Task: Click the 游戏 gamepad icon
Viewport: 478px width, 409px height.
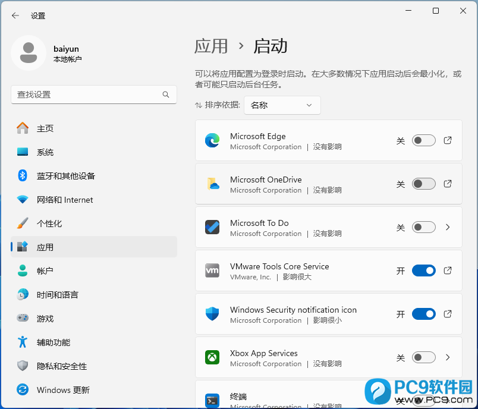Action: pos(23,318)
